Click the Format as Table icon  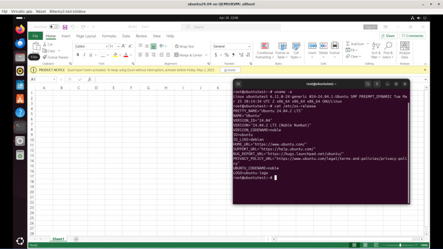[282, 46]
